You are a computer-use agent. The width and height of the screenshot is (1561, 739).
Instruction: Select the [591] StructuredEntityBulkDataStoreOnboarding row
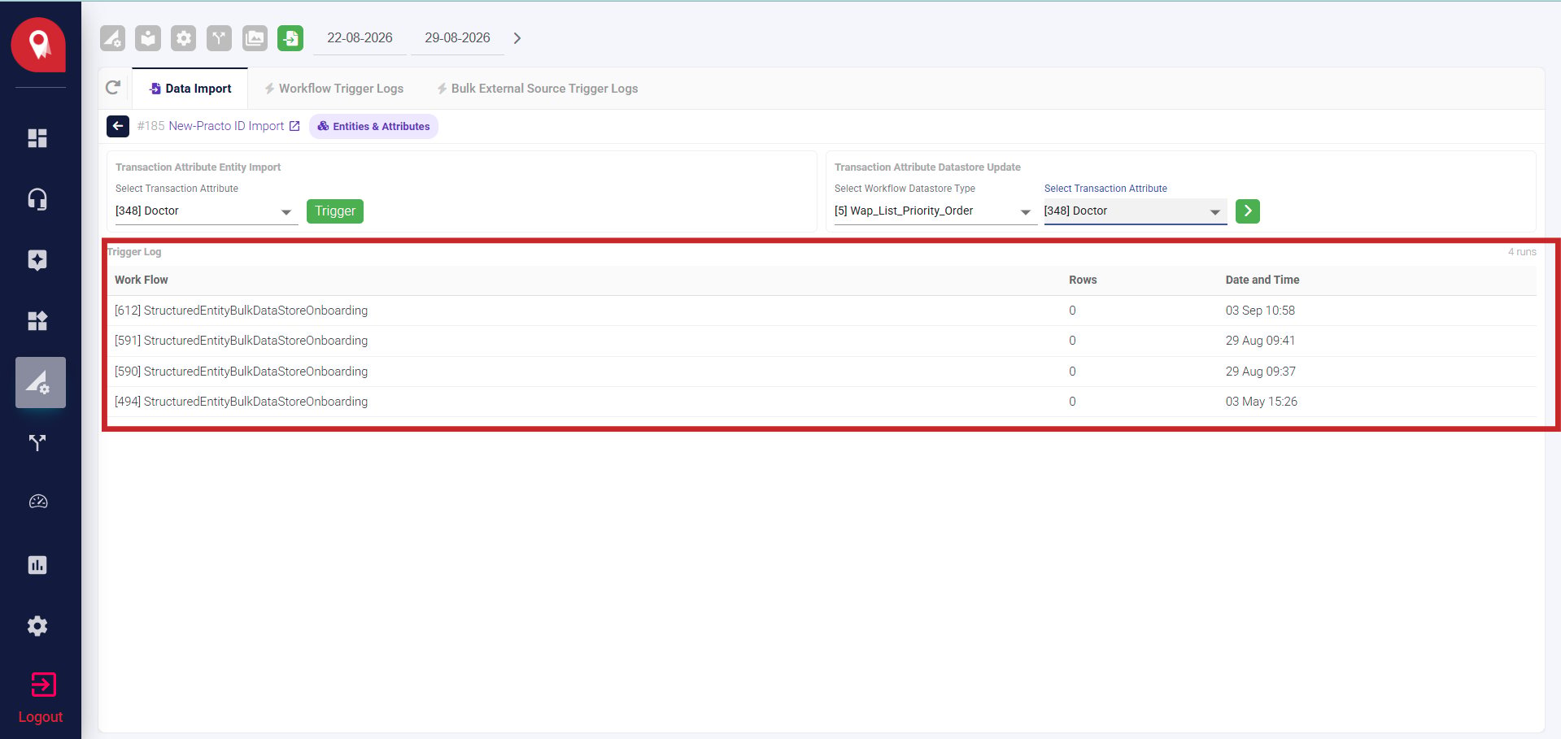point(822,341)
